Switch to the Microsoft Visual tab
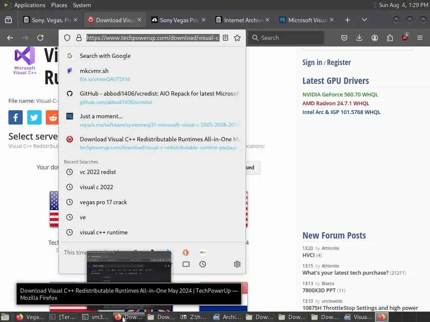This screenshot has height=322, width=430. 307,20
